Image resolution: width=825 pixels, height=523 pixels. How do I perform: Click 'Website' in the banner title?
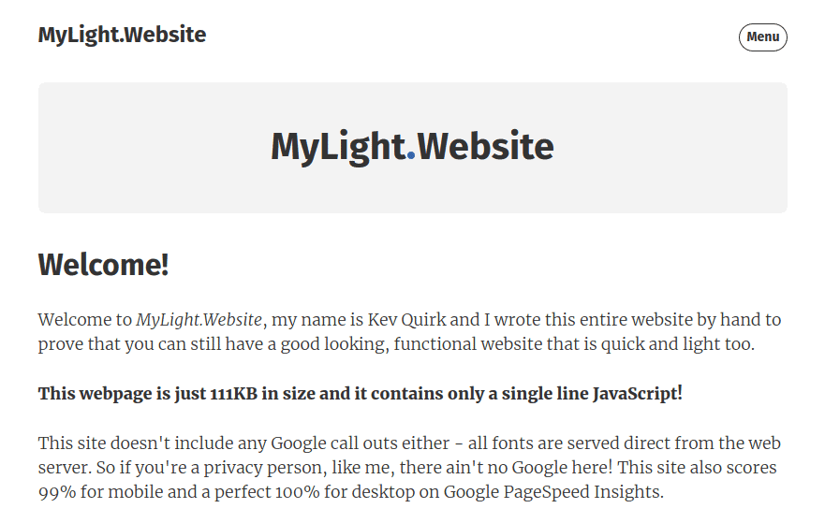(486, 147)
